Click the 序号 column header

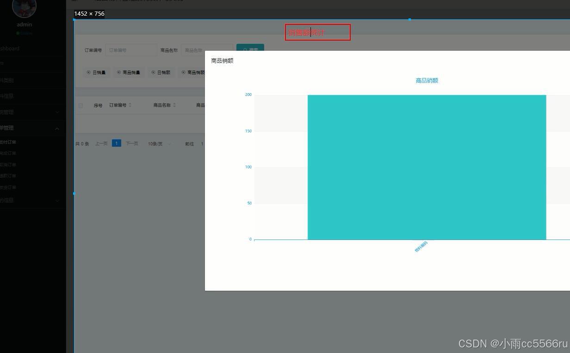point(98,106)
